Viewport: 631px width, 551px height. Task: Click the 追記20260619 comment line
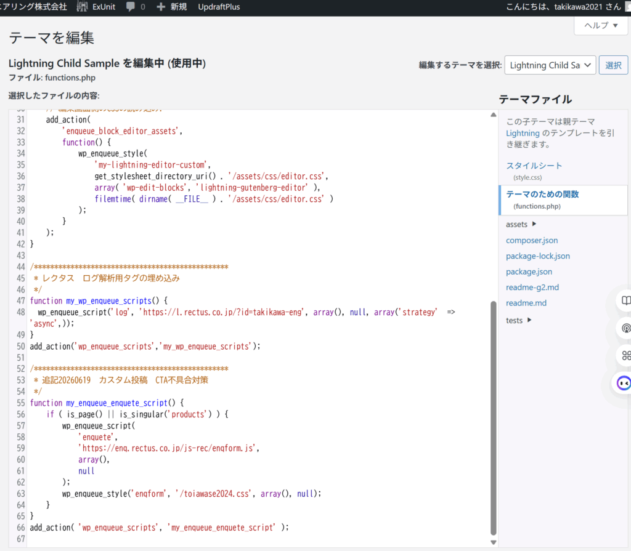pyautogui.click(x=121, y=380)
